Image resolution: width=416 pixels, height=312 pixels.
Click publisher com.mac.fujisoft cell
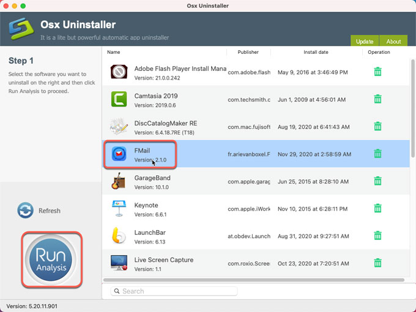249,127
